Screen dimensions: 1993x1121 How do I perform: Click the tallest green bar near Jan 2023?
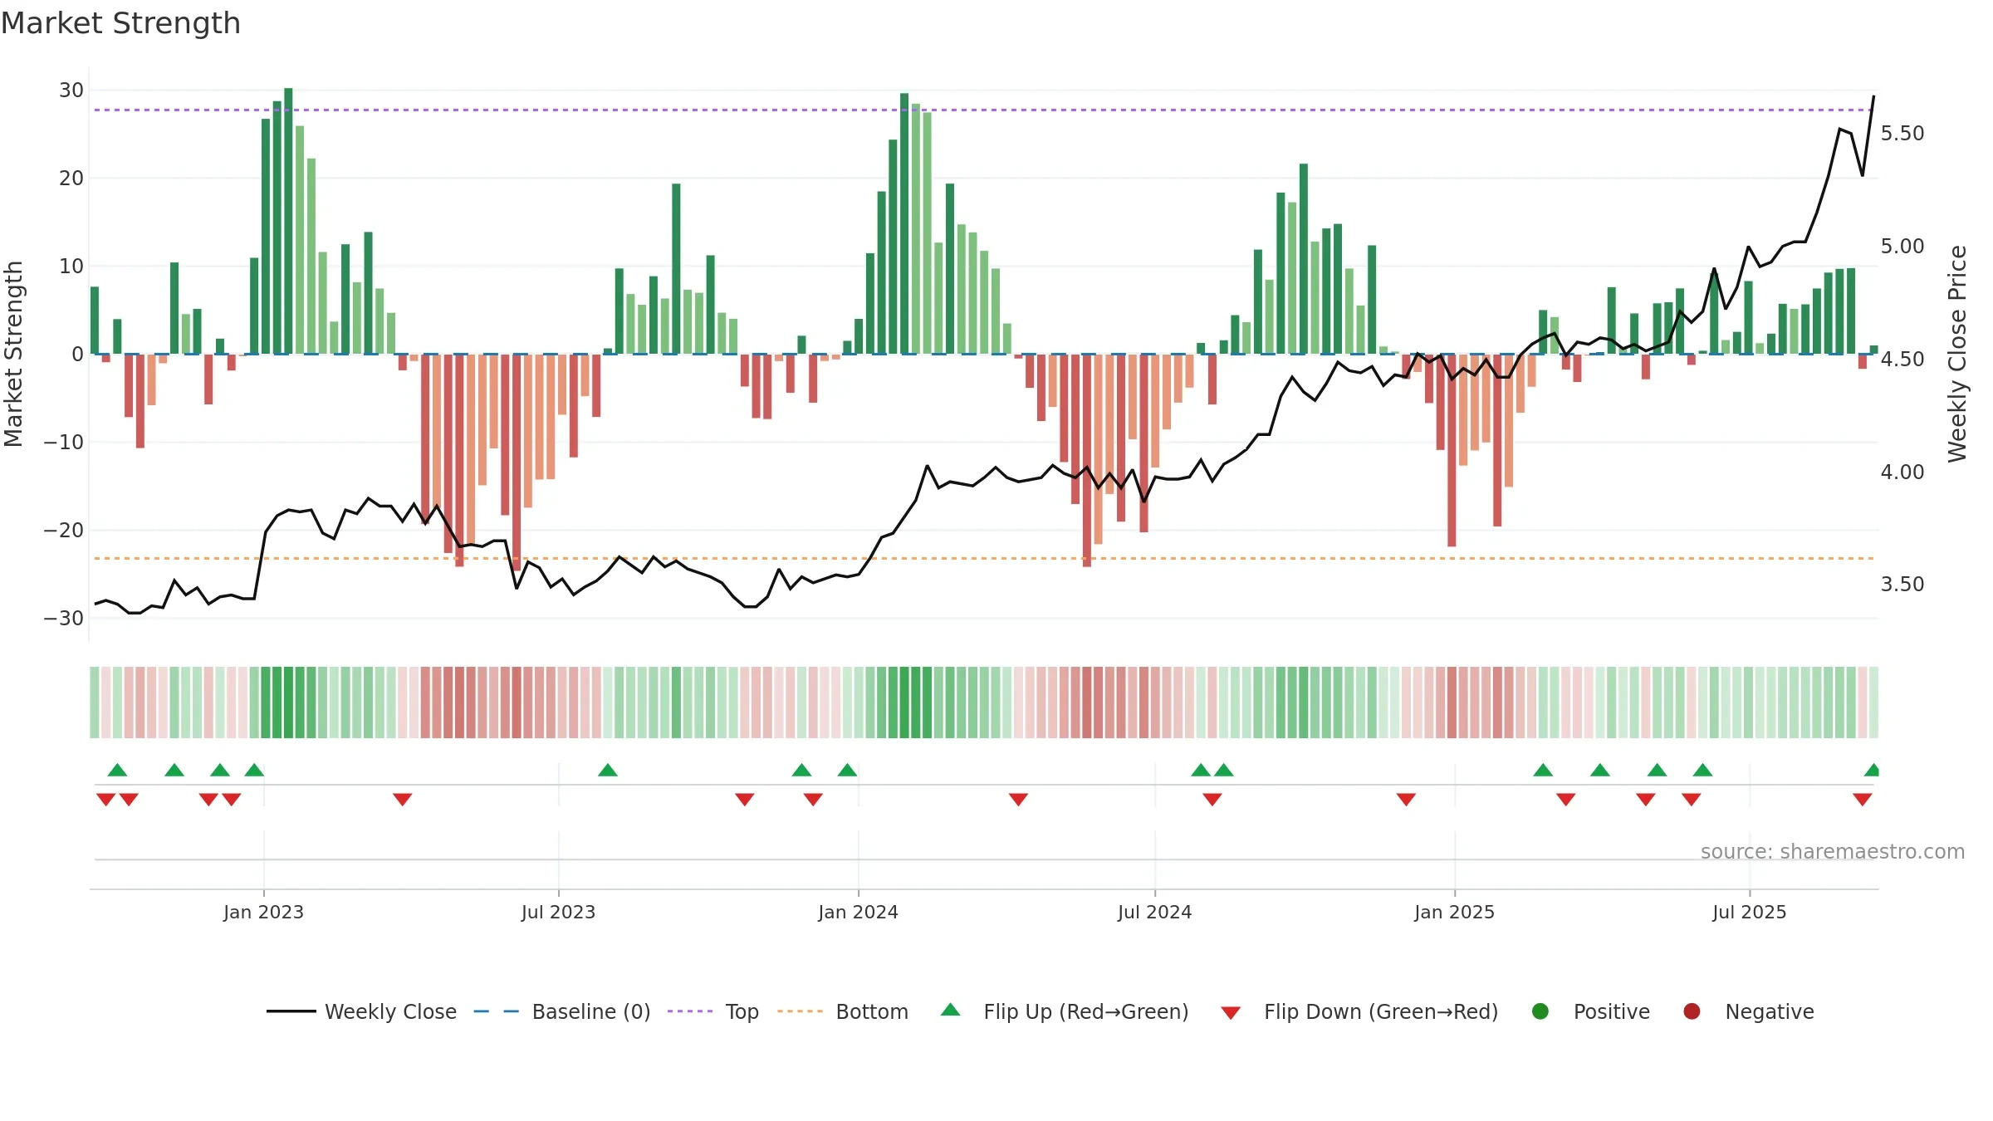288,221
